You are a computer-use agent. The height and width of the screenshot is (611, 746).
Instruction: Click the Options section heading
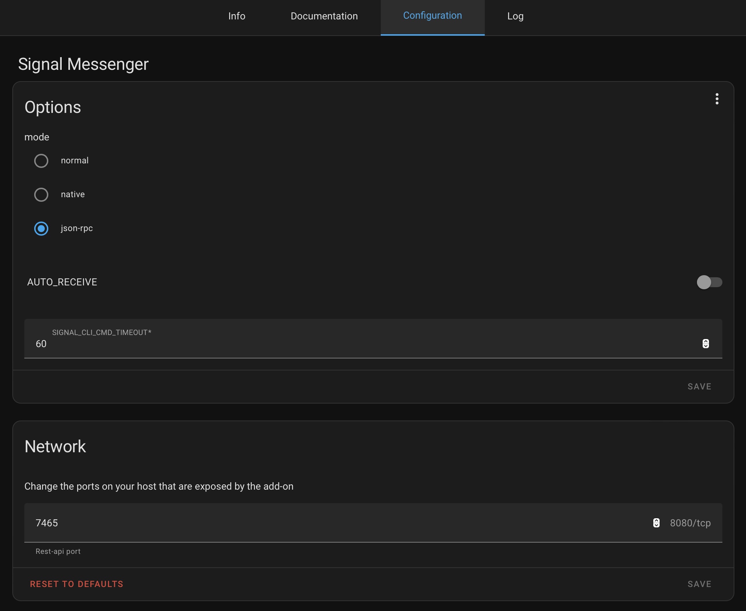(53, 107)
